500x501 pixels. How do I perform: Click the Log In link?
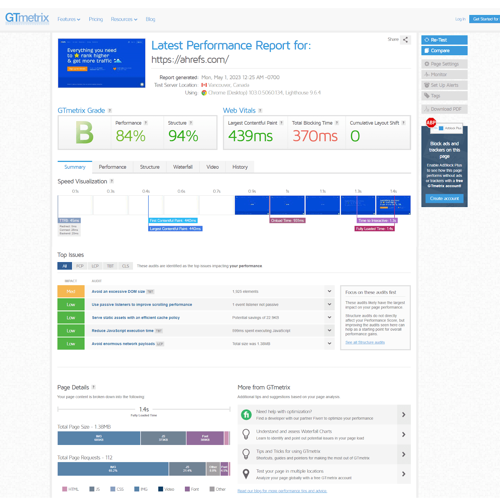(x=460, y=19)
